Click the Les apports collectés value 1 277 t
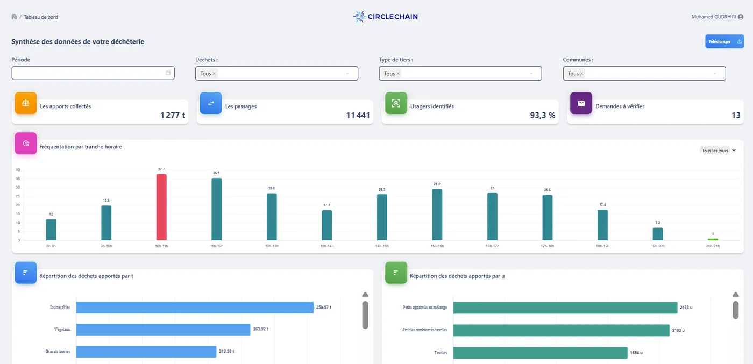Viewport: 753px width, 364px height. (173, 115)
